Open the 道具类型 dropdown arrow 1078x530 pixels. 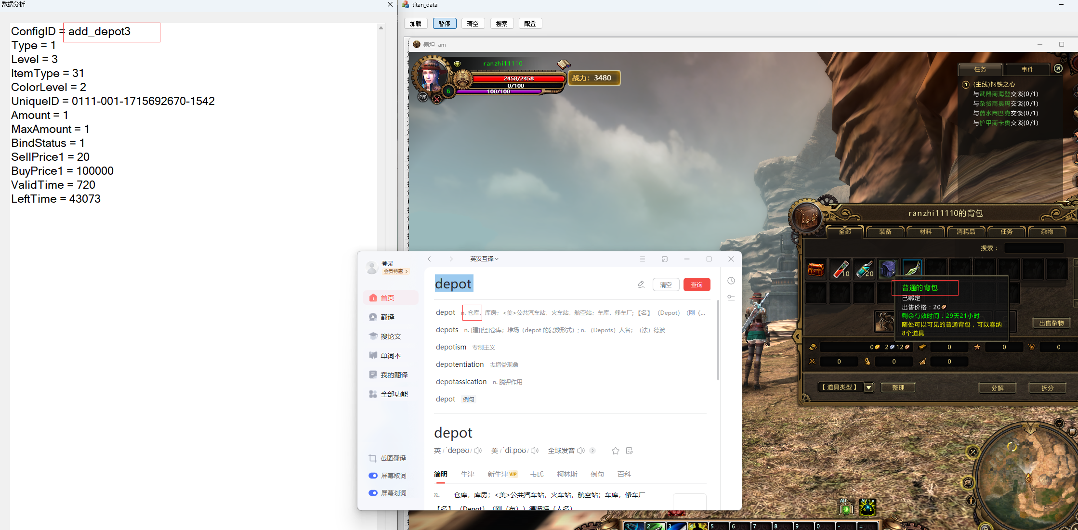click(869, 388)
